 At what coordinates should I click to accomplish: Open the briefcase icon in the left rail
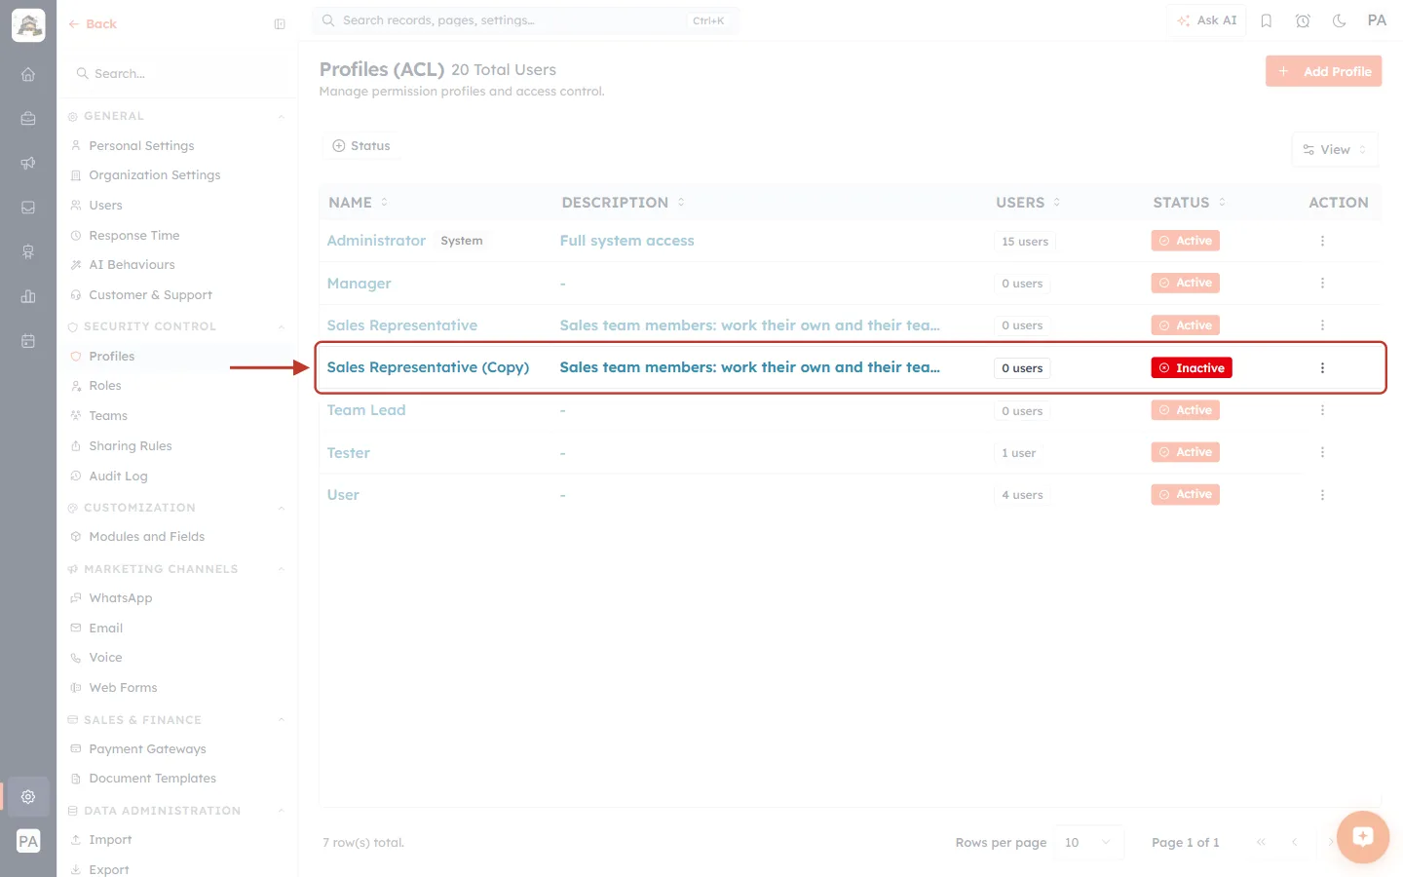(28, 119)
